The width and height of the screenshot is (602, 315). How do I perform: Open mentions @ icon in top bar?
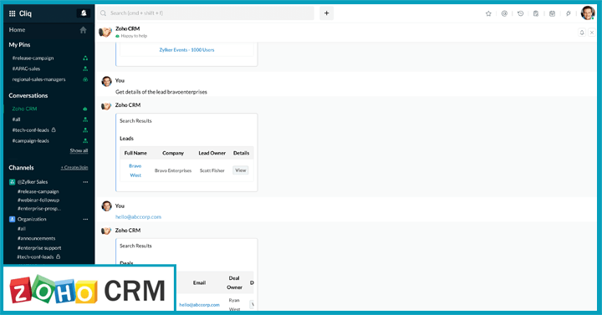point(504,13)
